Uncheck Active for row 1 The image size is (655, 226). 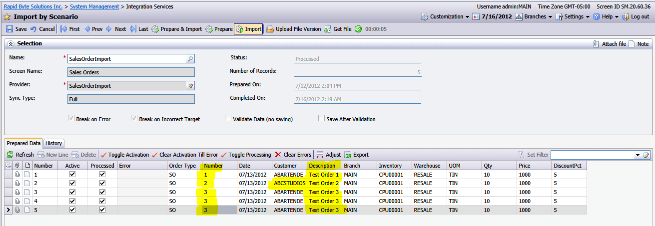[72, 175]
